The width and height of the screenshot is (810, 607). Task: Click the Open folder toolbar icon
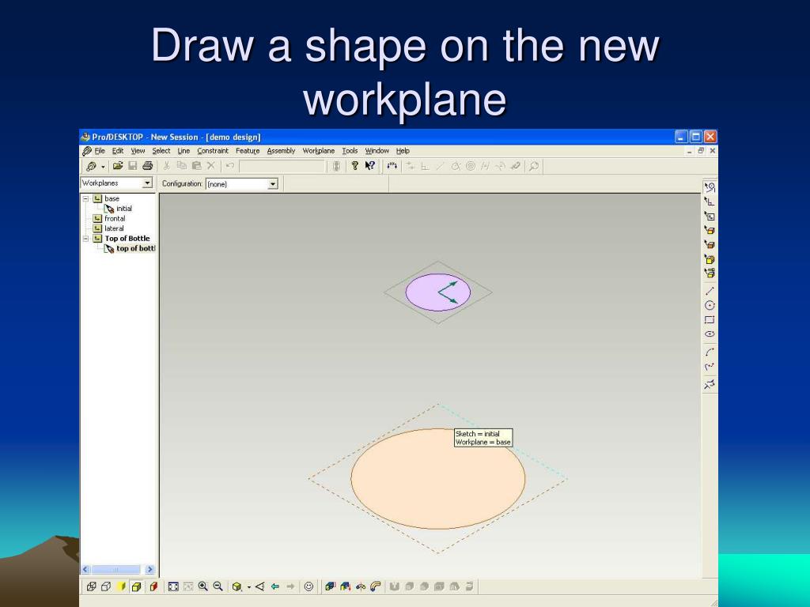[x=118, y=166]
